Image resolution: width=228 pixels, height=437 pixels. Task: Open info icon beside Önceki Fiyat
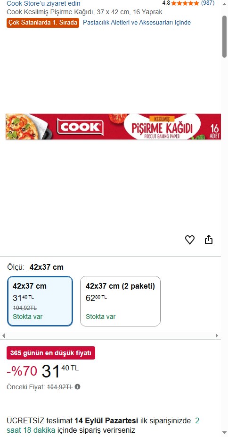(x=78, y=386)
